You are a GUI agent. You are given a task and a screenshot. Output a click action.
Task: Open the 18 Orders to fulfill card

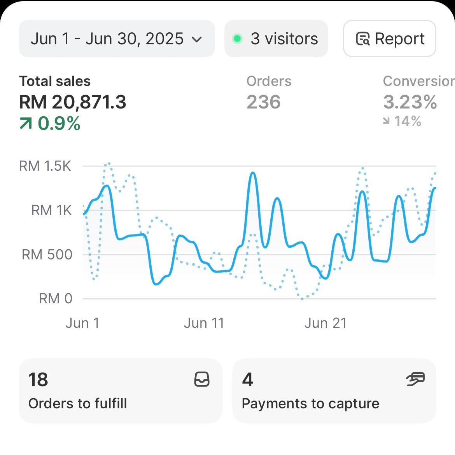click(120, 391)
